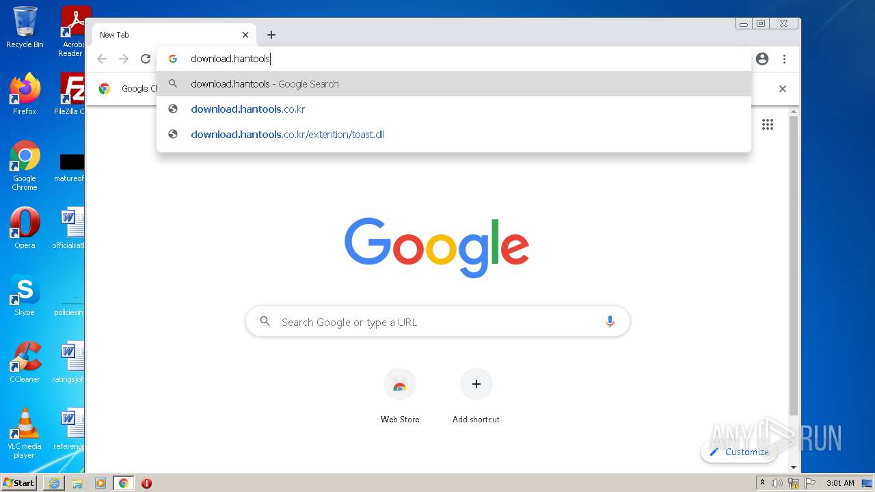Click the Chrome taskbar button

[x=124, y=483]
